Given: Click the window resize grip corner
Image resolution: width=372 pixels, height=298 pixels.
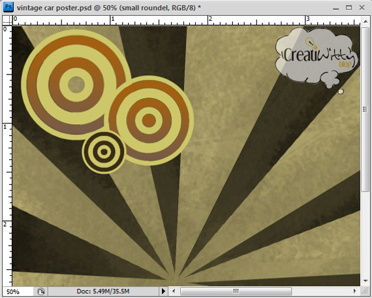Looking at the screenshot, I should coord(365,291).
